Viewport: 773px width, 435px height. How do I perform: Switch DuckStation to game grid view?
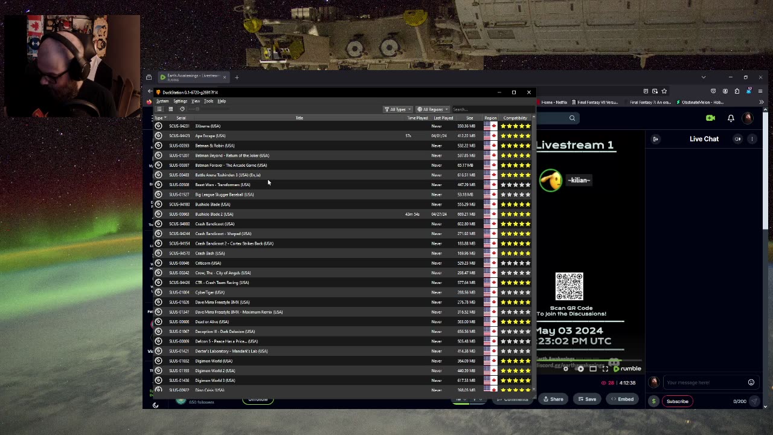point(171,109)
